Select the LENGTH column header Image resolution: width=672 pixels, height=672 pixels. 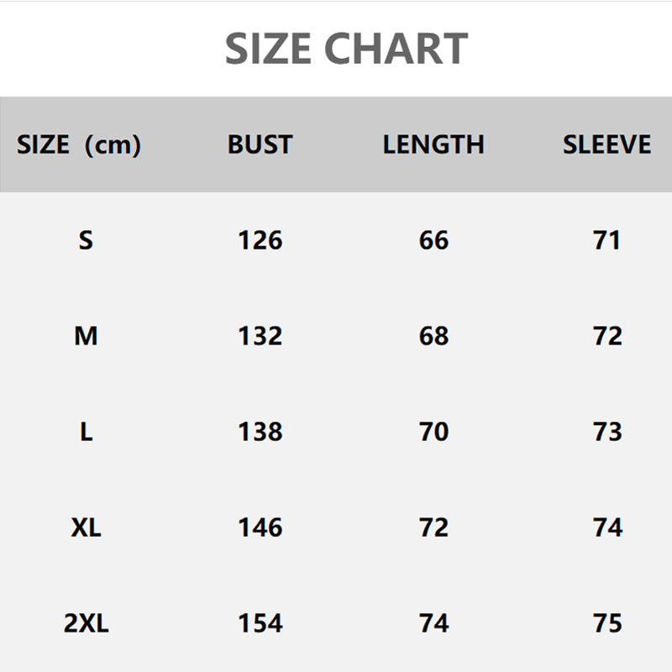pyautogui.click(x=433, y=144)
